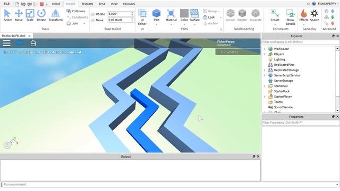Viewport: 340px width, 191px height.
Task: Toggle the Rotate snap checkbox
Action: pyautogui.click(x=93, y=14)
